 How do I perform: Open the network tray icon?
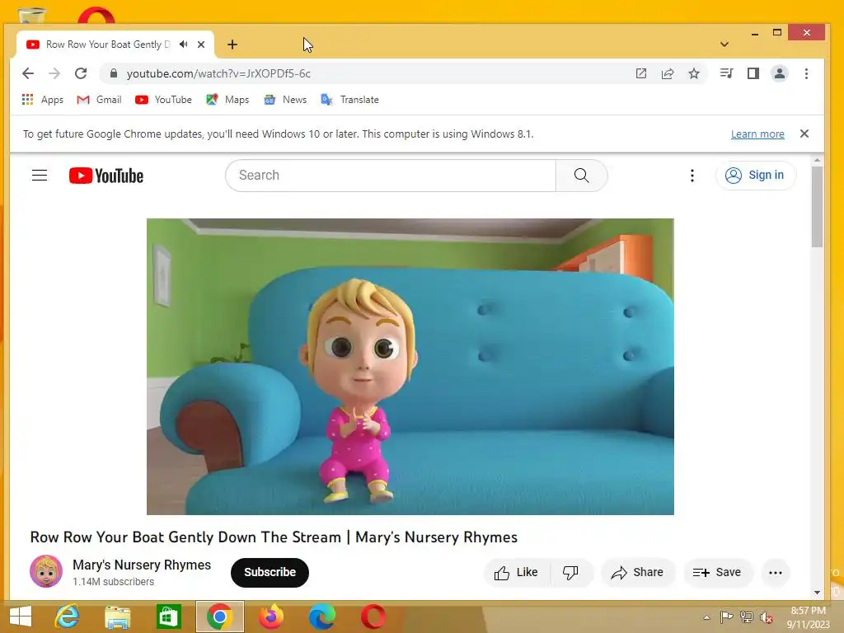[747, 617]
